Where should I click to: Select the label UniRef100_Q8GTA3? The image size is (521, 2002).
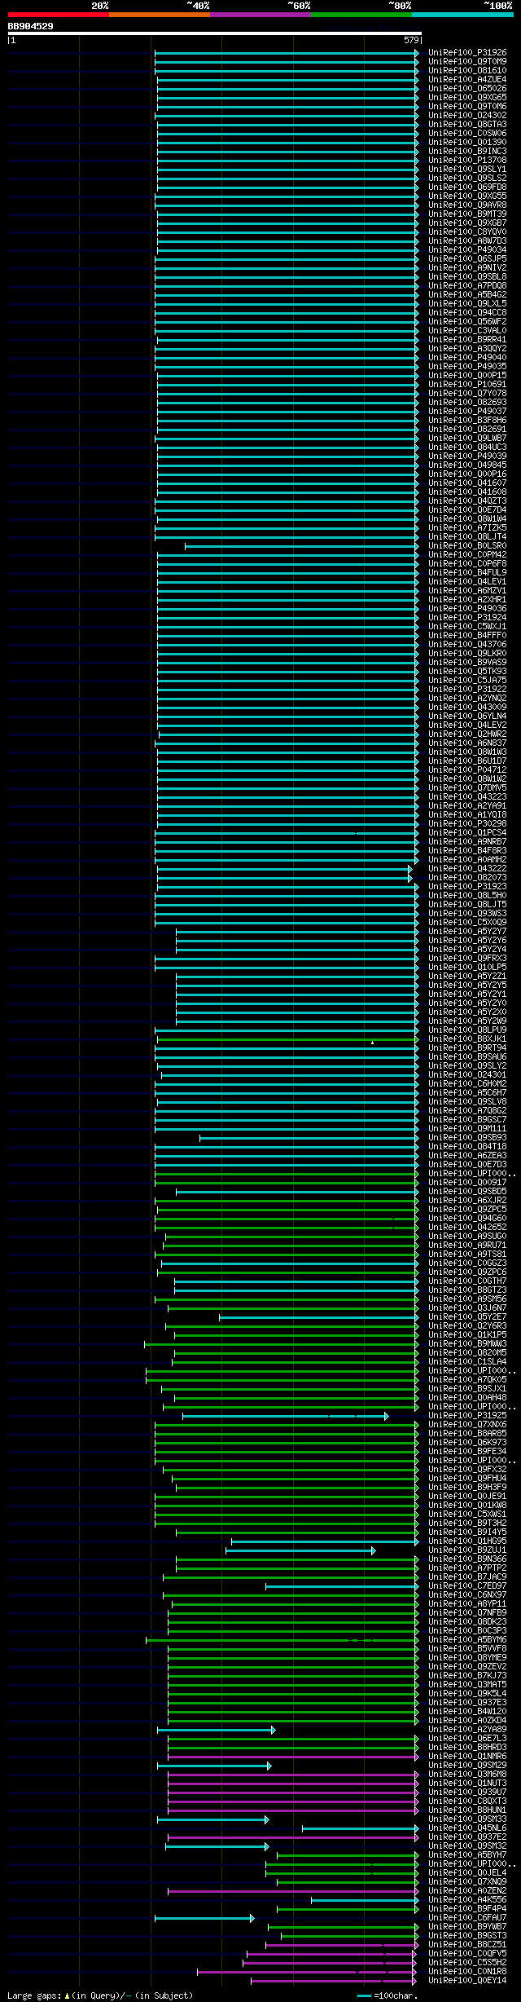click(467, 124)
